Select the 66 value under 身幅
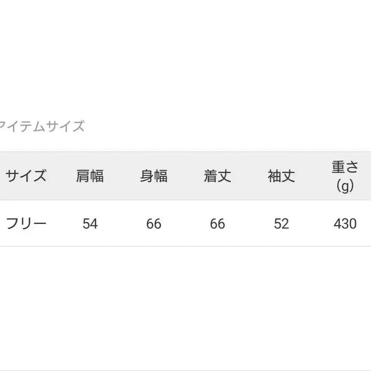This screenshot has height=371, width=371. 154,224
